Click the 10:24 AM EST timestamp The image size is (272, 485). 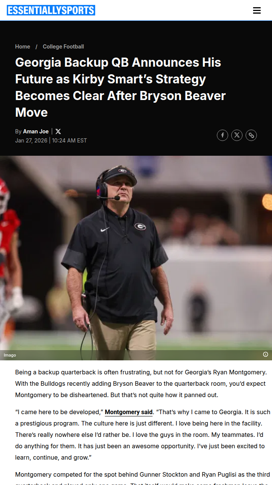pyautogui.click(x=70, y=141)
